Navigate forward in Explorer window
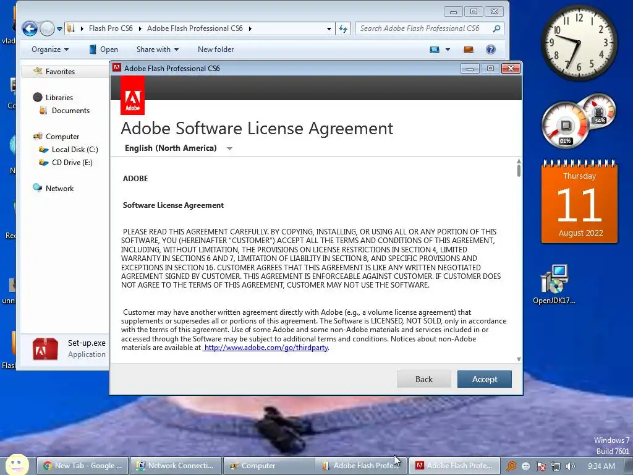The width and height of the screenshot is (633, 475). tap(47, 28)
